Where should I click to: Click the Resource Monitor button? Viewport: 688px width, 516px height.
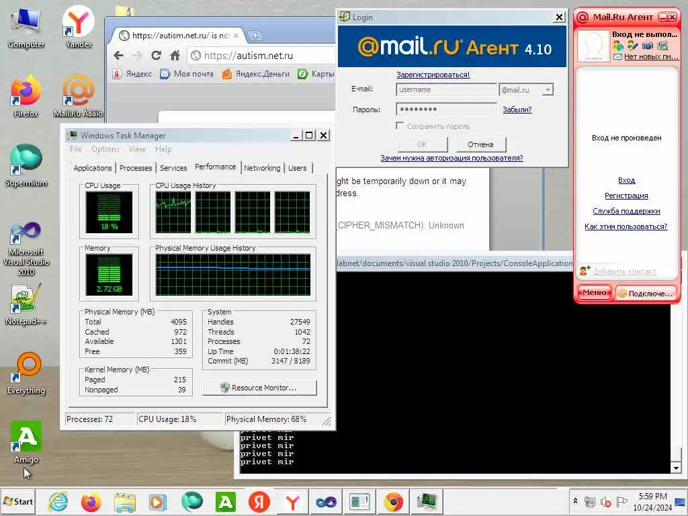point(259,388)
